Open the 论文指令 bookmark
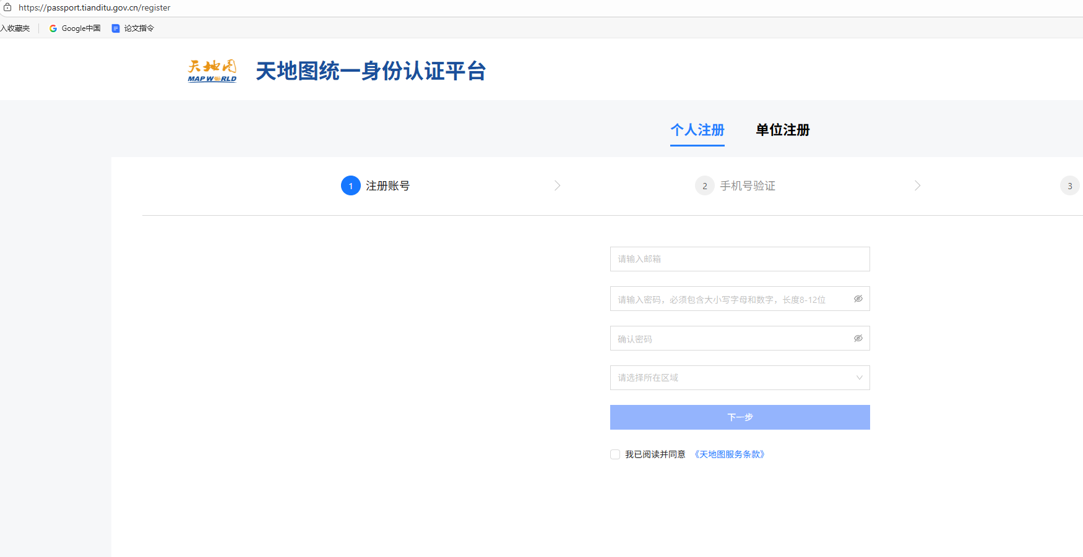This screenshot has height=557, width=1083. point(133,28)
